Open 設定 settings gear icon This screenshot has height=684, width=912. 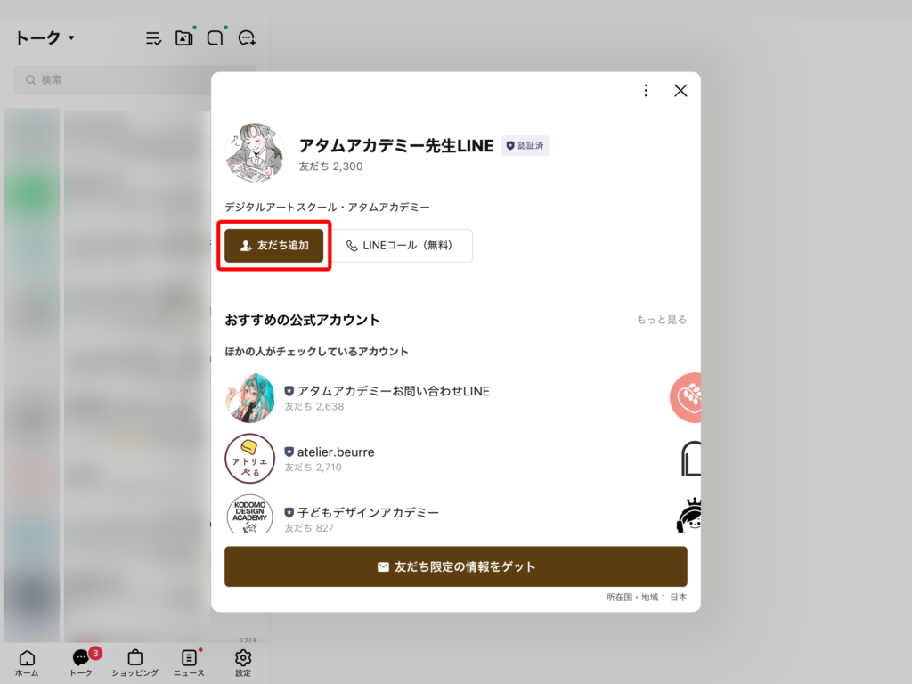click(x=243, y=663)
